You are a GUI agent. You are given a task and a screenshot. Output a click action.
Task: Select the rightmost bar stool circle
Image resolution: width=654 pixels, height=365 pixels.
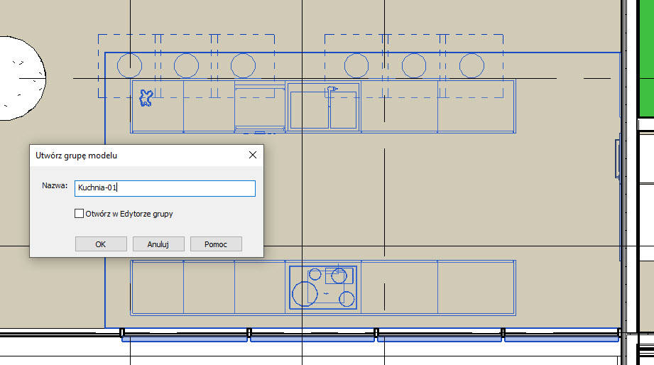(472, 66)
